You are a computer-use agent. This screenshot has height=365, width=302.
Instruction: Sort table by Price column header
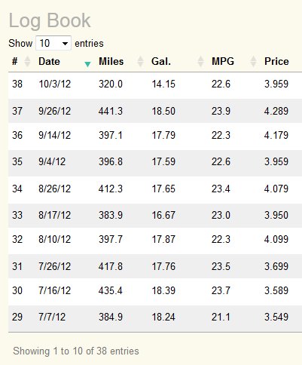[x=276, y=62]
